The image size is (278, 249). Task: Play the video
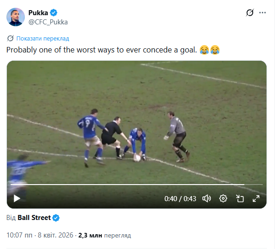coord(17,198)
